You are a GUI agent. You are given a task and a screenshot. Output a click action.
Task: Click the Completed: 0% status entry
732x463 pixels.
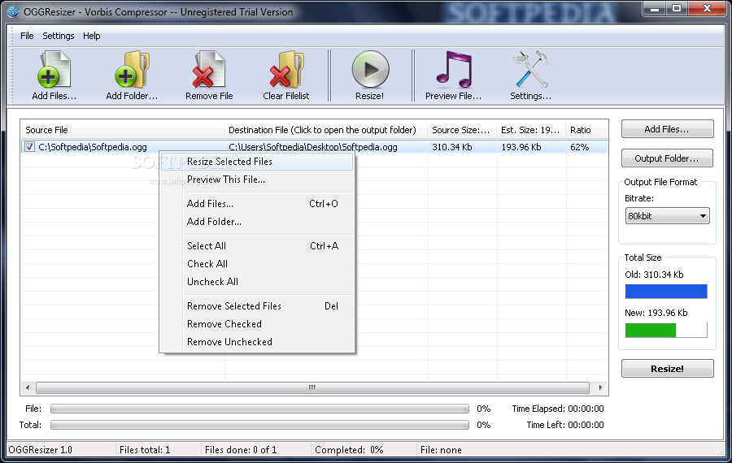349,450
